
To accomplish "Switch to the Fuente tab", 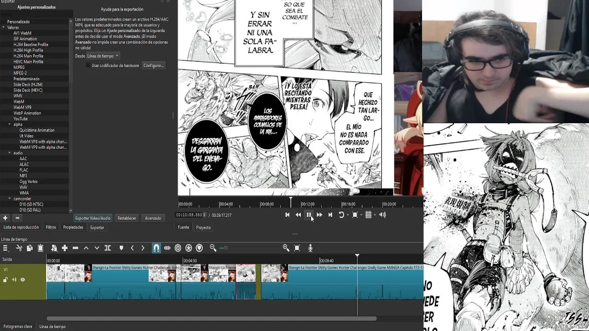I will pyautogui.click(x=183, y=227).
